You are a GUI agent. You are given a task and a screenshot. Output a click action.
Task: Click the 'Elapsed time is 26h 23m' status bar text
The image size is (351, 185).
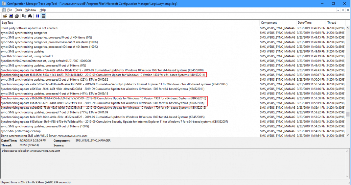35,182
